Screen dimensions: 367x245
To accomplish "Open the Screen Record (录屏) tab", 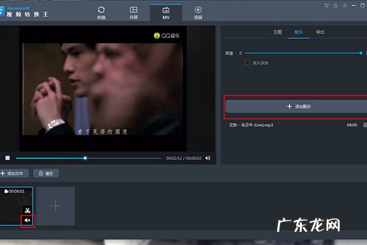I will [198, 13].
